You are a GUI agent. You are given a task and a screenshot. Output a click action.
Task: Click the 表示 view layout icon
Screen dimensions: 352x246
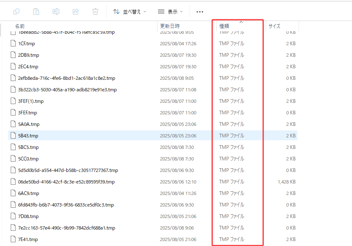click(160, 12)
